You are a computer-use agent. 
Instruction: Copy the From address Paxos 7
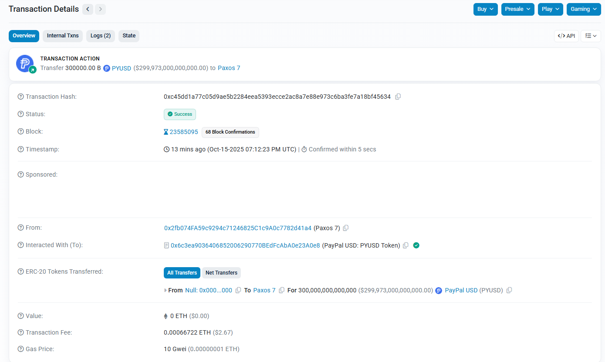click(346, 228)
